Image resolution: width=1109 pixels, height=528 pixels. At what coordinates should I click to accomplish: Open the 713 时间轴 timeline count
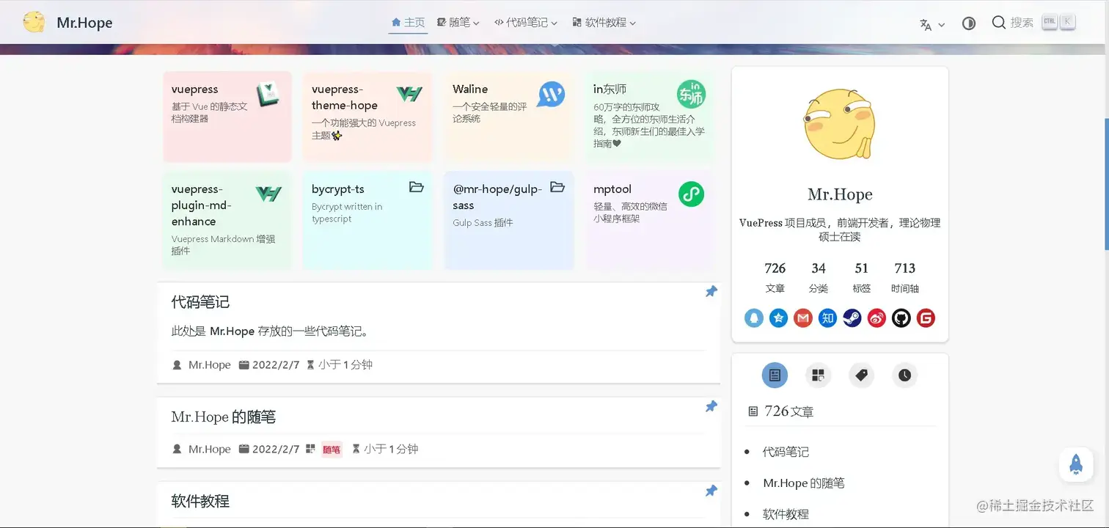(x=905, y=277)
